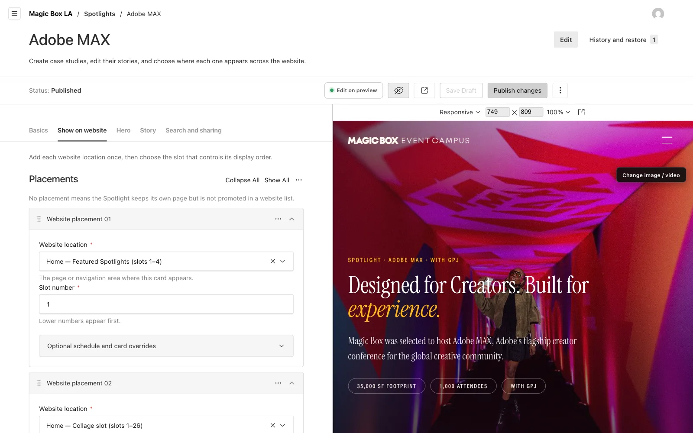Open preview in new window icon beside Save Draft

coord(424,90)
